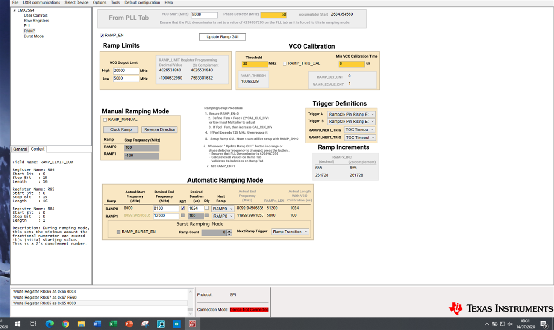The width and height of the screenshot is (554, 330).
Task: Click VCO Output Limit Low field
Action: tap(126, 79)
